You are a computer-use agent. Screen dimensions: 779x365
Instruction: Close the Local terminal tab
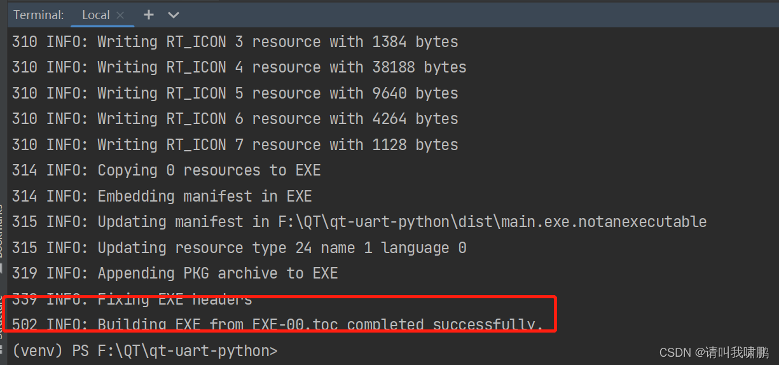[120, 15]
